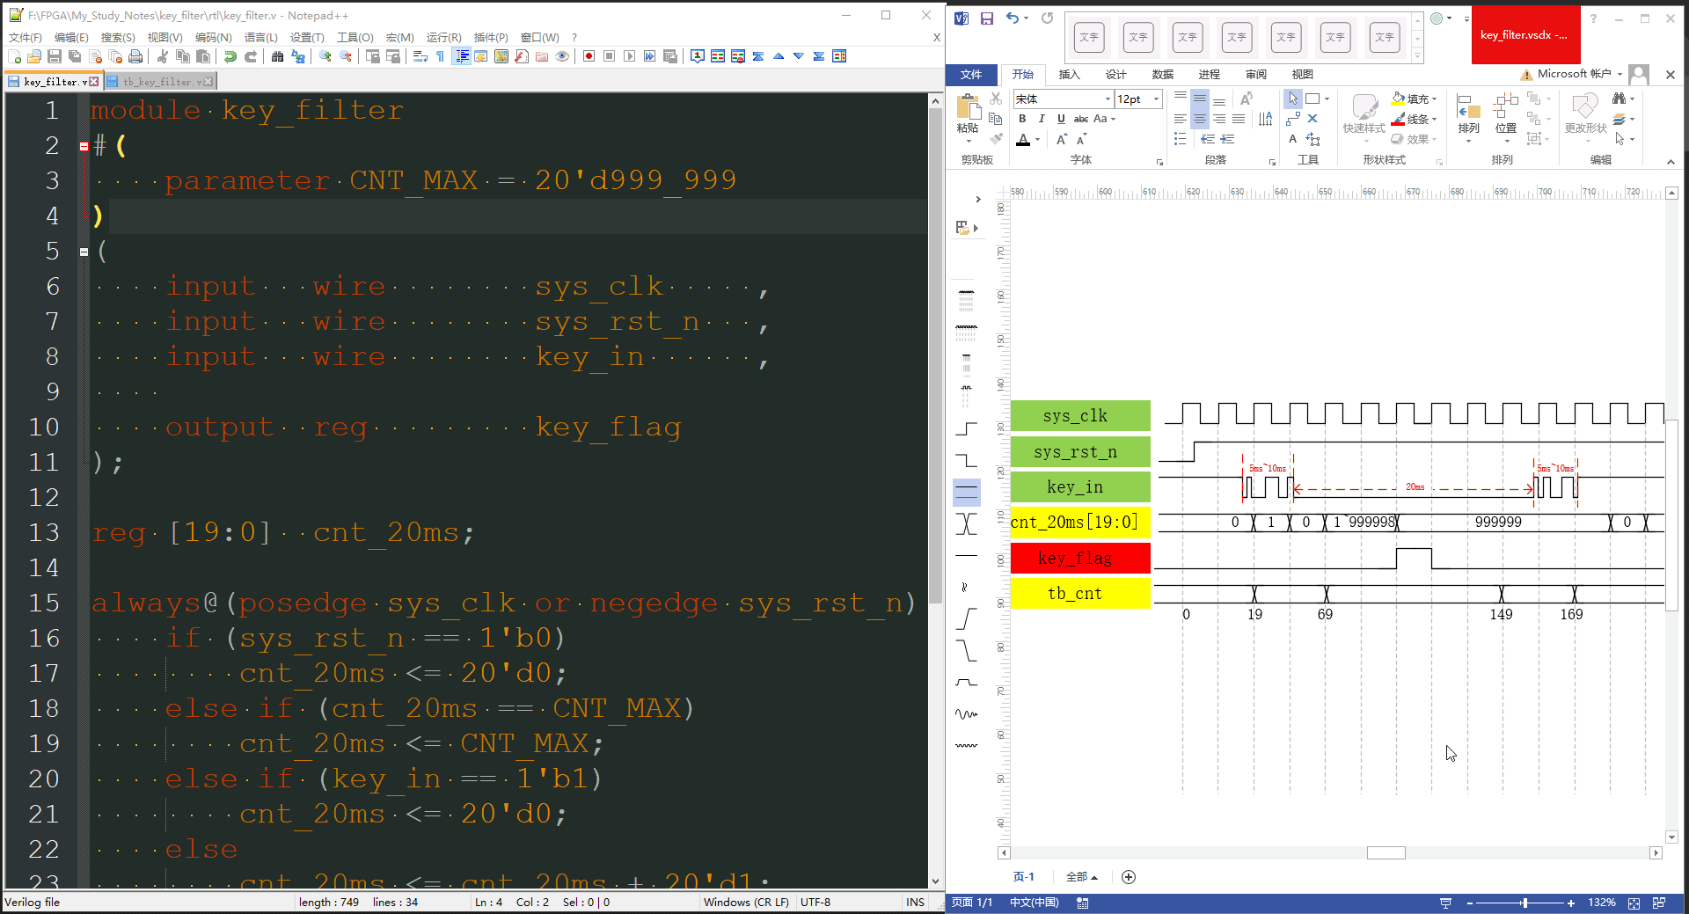Screen dimensions: 1689x914
Task: Open the 语言(L) menu in Notepad++
Action: [x=261, y=38]
